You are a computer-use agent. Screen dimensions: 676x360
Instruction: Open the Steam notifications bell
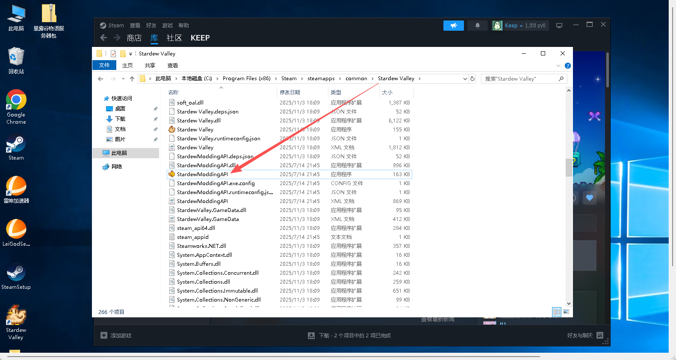click(477, 26)
